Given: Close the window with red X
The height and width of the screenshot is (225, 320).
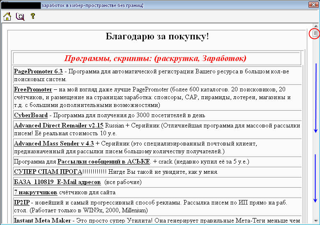Looking at the screenshot, I should point(313,5).
